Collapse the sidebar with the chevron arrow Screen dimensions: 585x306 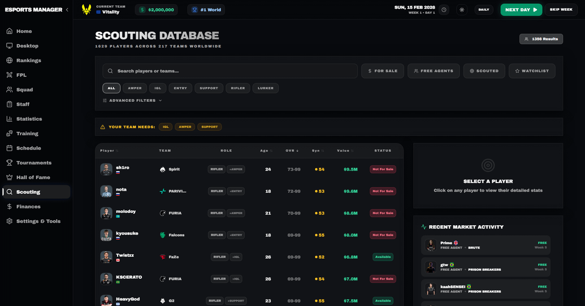click(67, 10)
